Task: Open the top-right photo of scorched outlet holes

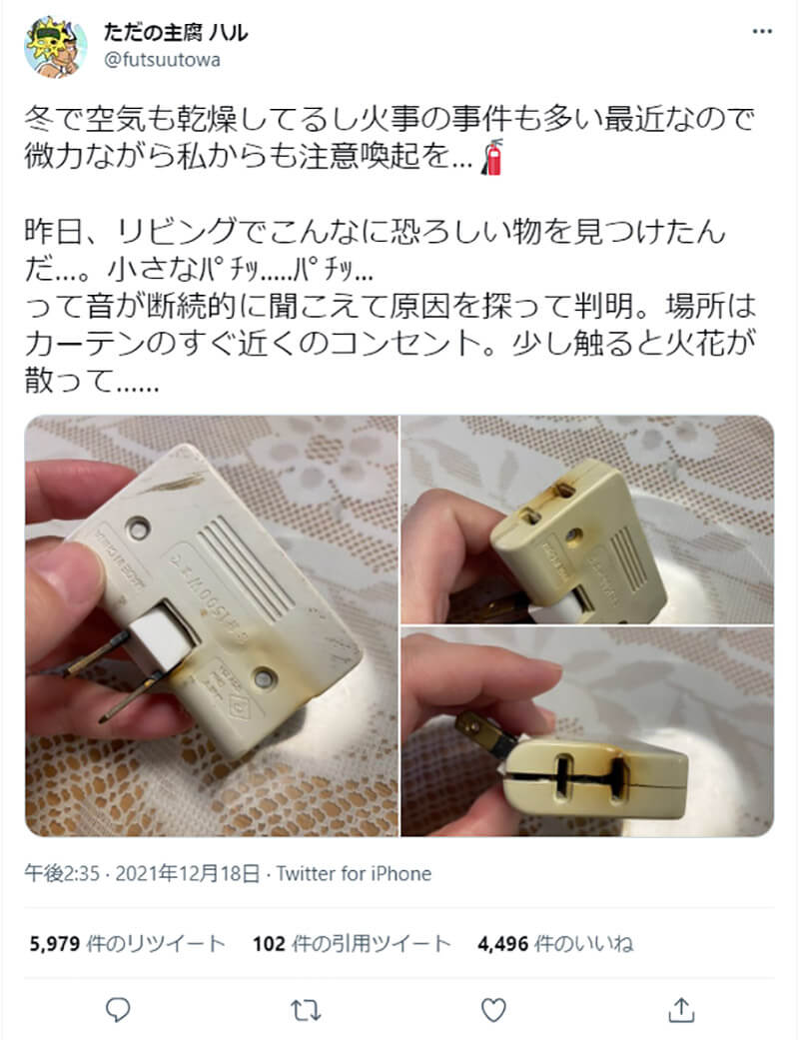Action: tap(587, 520)
